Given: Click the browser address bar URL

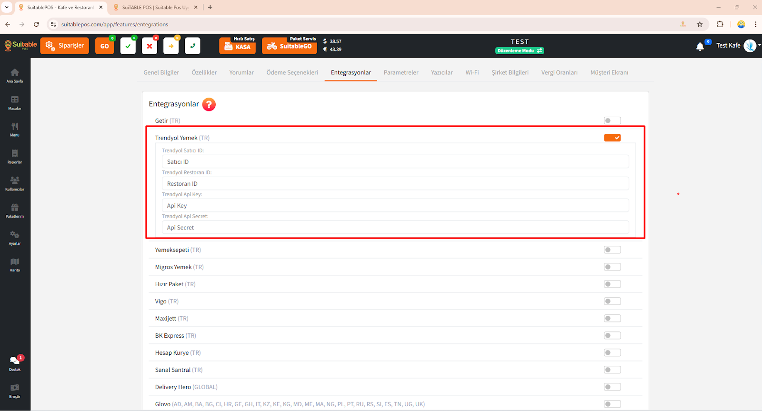Looking at the screenshot, I should pyautogui.click(x=115, y=24).
